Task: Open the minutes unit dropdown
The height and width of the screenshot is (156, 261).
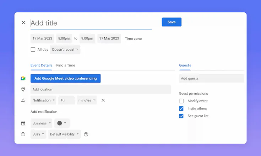Action: (87, 100)
